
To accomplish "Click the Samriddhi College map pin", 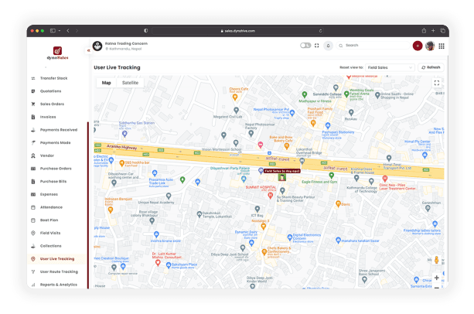I will click(336, 88).
